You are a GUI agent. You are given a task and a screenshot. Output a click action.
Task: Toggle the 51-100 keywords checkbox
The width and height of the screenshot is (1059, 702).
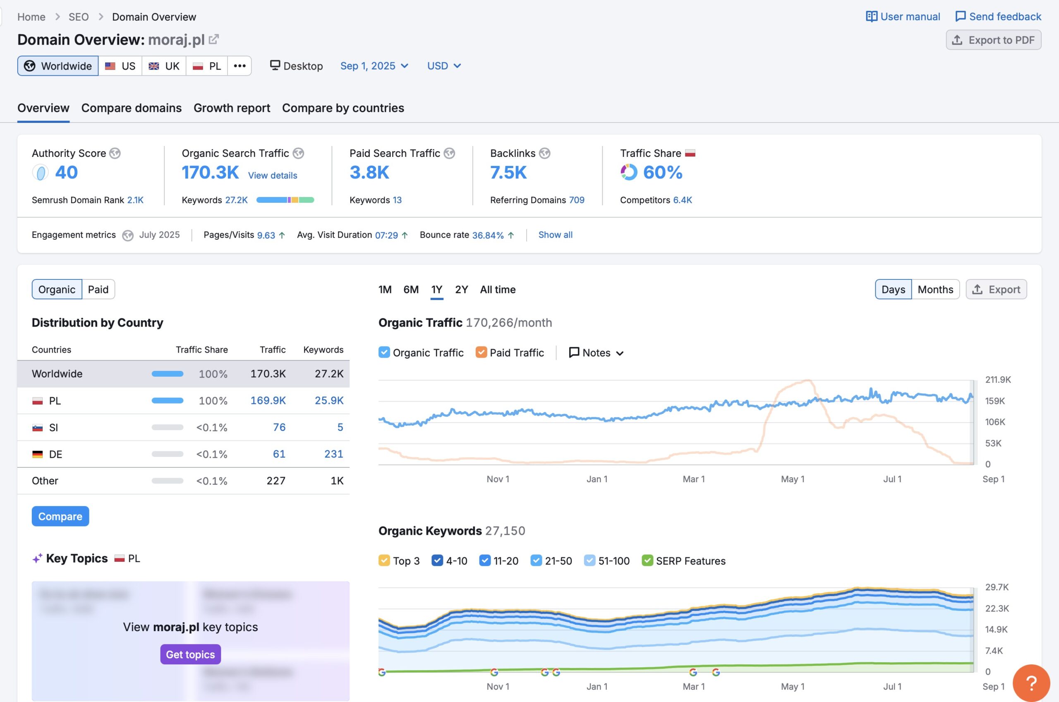[x=589, y=560]
